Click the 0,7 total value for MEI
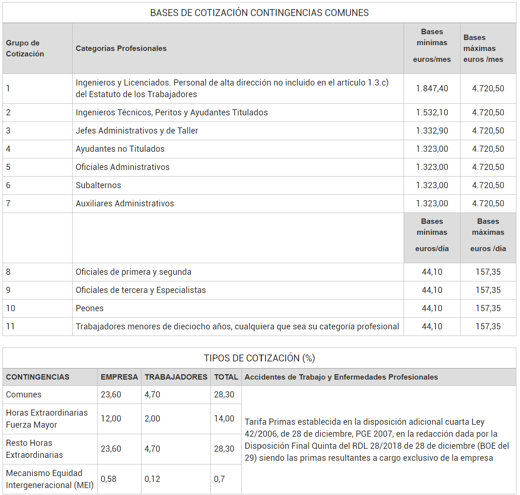The height and width of the screenshot is (495, 520). tap(220, 479)
